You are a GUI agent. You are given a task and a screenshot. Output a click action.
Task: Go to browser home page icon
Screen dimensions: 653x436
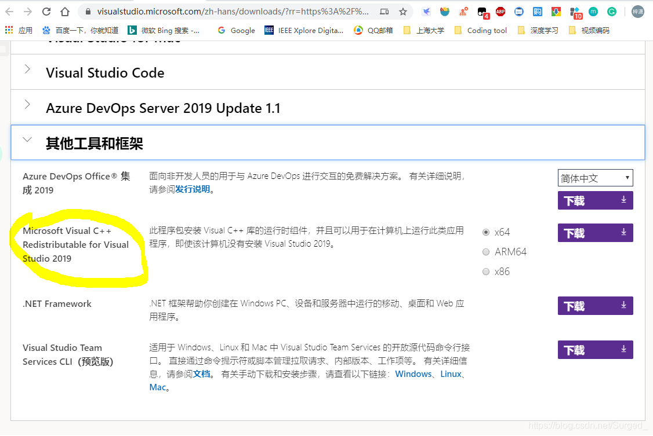65,12
